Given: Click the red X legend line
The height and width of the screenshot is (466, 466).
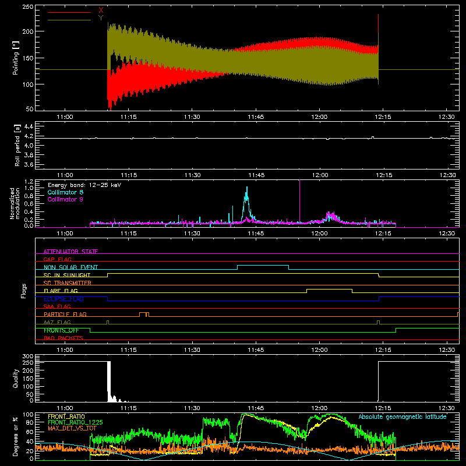Looking at the screenshot, I should [x=69, y=12].
